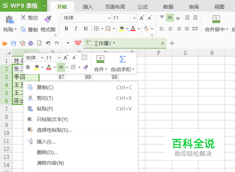Choose 剪切(T) from context menu
235x172 pixels.
(x=81, y=98)
